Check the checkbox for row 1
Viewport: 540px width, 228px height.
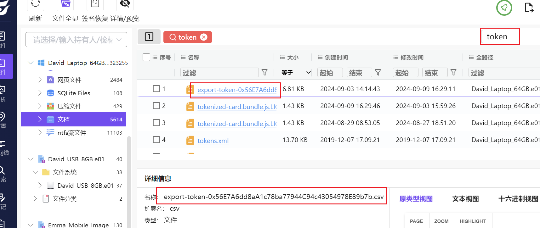click(x=156, y=89)
